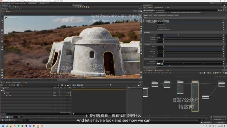Open scene graph tree gear settings icon

(x=66, y=85)
